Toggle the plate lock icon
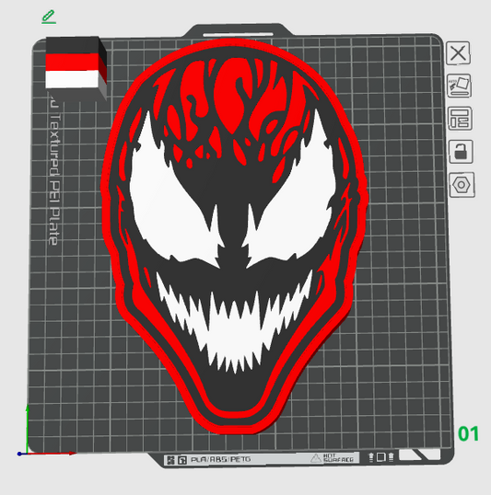491x495 pixels. click(x=461, y=152)
